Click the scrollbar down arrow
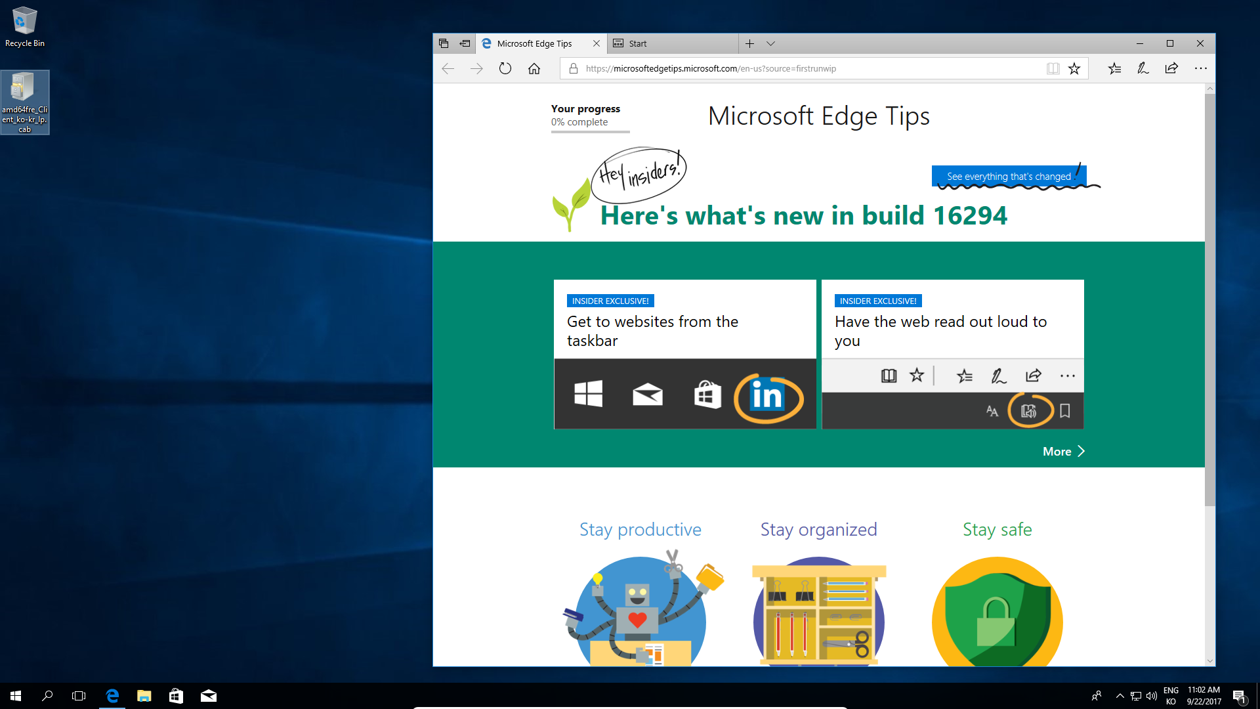1260x709 pixels. point(1209,661)
